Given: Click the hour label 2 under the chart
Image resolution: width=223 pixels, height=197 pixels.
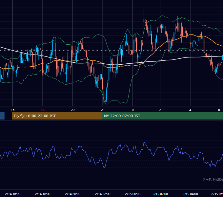Looking at the screenshot, I should click(x=160, y=110).
